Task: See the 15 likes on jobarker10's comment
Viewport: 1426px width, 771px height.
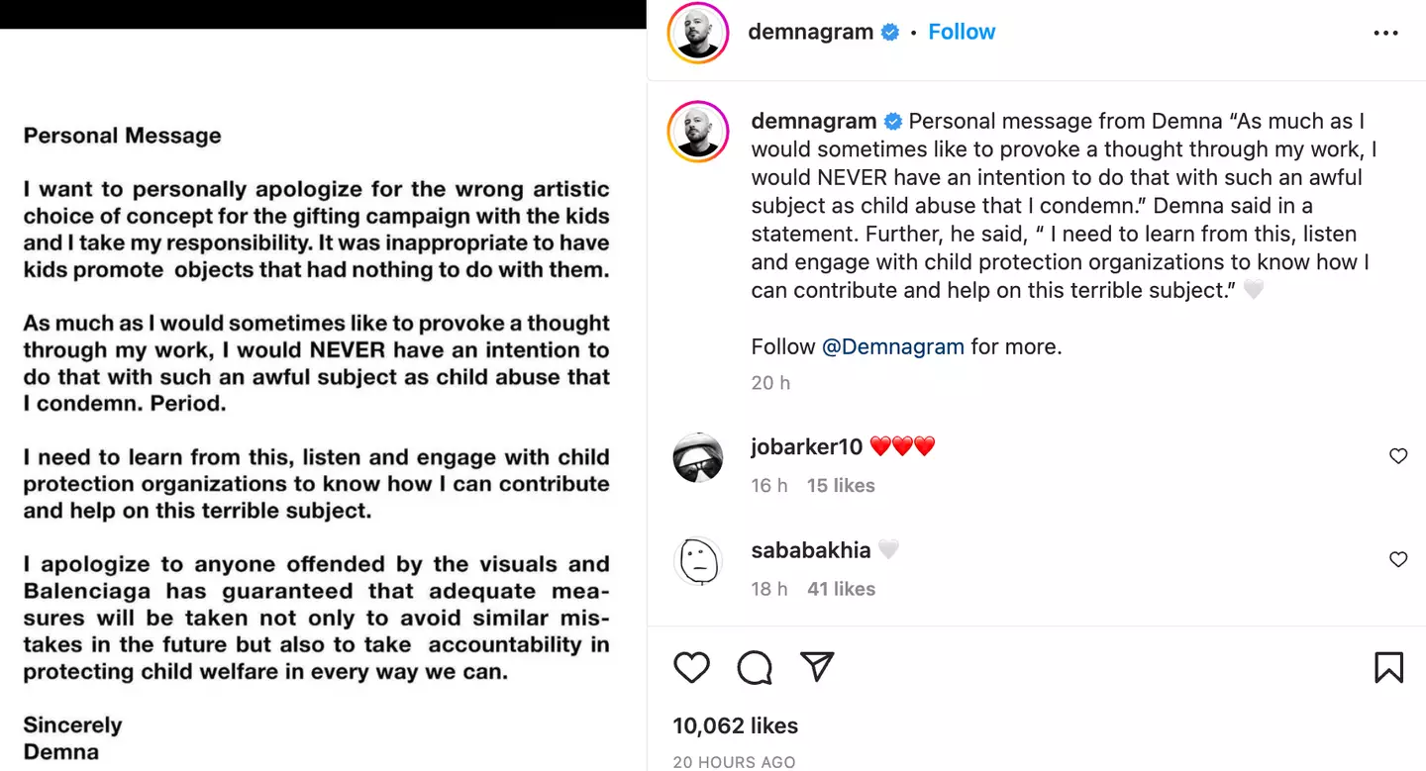Action: pos(840,485)
